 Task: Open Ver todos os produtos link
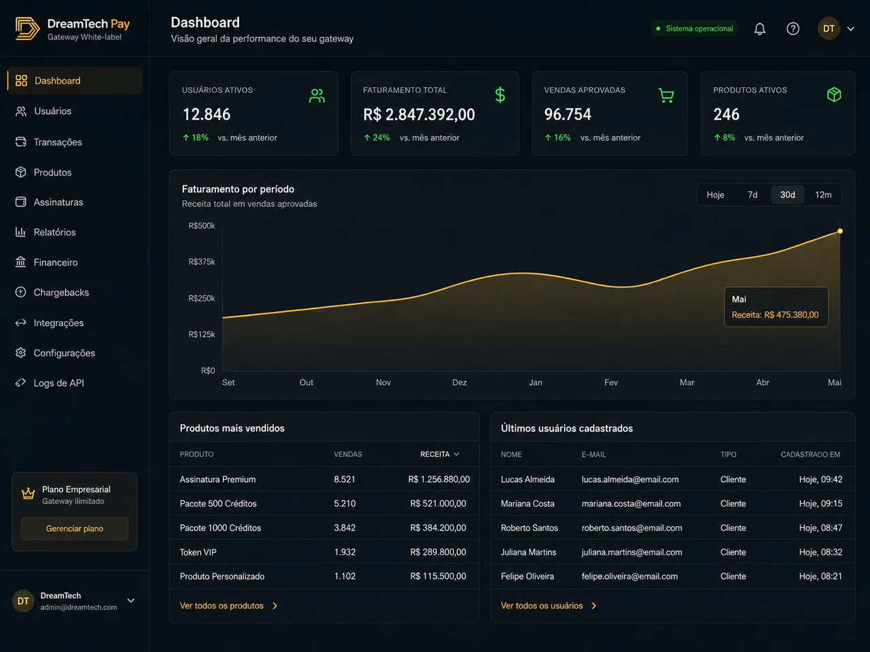pos(228,606)
